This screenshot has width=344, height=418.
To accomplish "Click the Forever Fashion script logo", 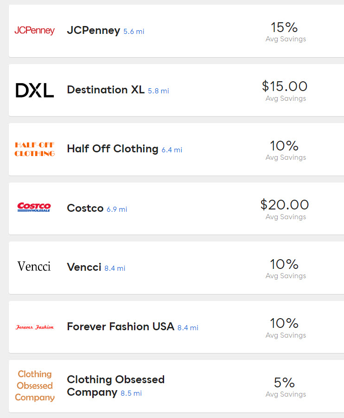I will click(x=35, y=327).
